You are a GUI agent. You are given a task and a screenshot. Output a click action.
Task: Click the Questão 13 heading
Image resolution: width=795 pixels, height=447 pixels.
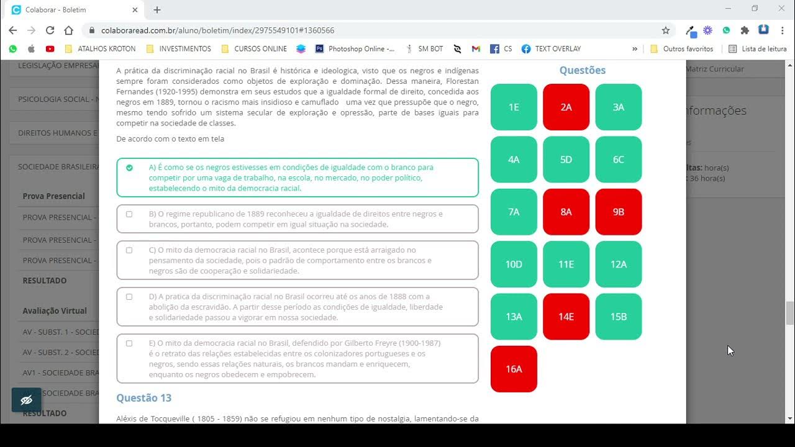144,398
